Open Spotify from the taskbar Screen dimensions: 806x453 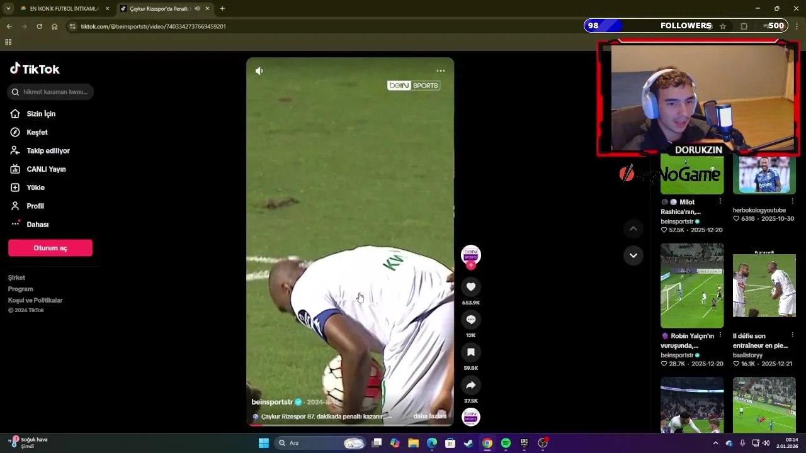(506, 443)
